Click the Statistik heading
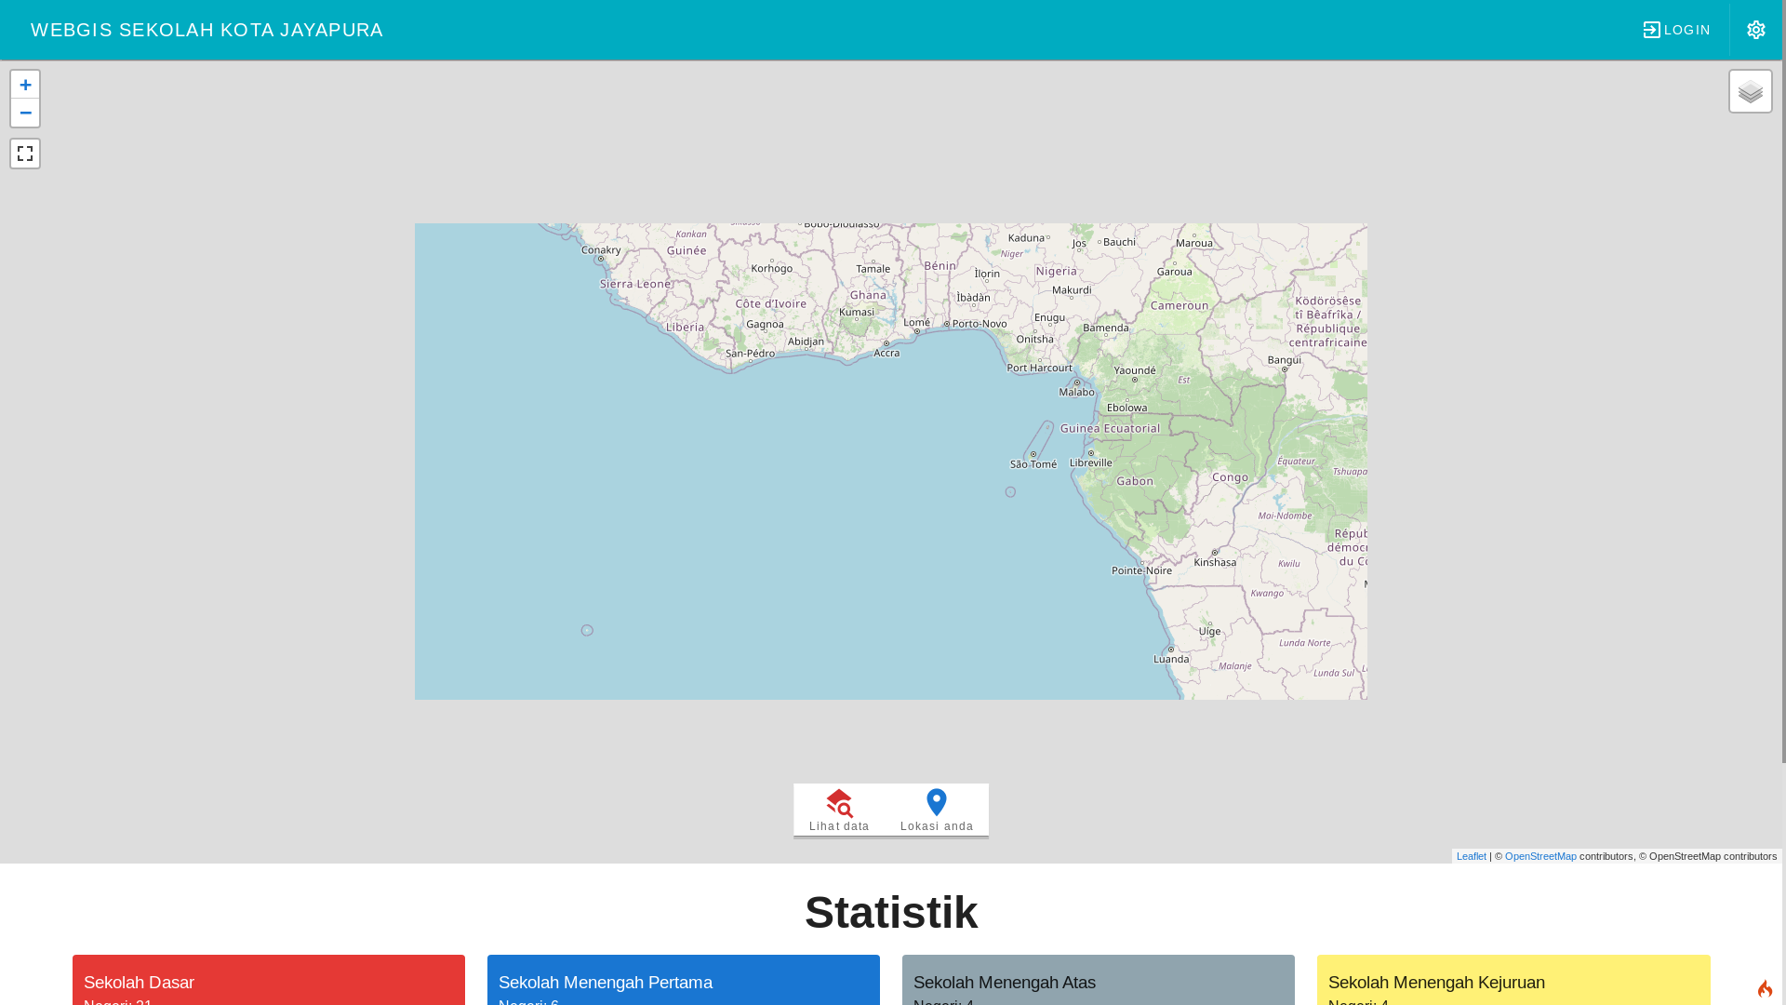Viewport: 1786px width, 1005px height. point(891,912)
